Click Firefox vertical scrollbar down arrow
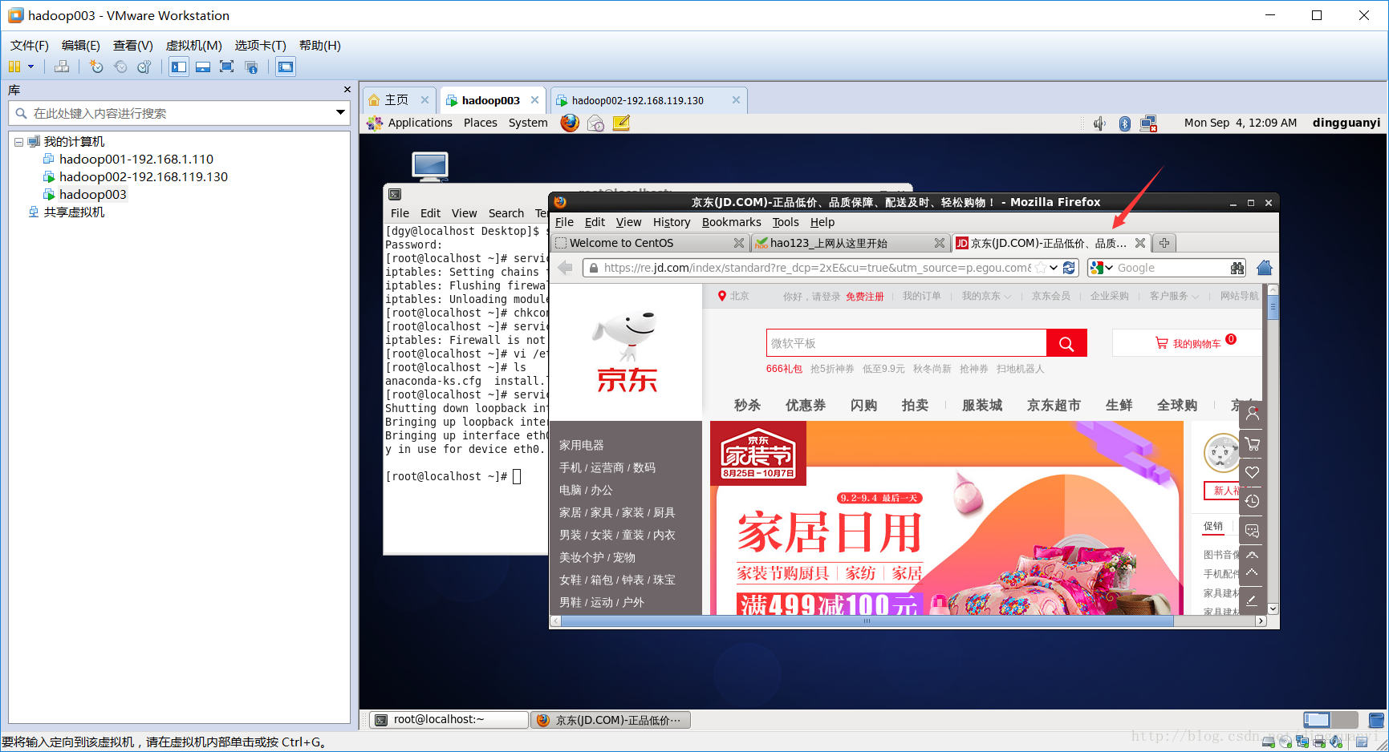The height and width of the screenshot is (752, 1389). 1273,608
